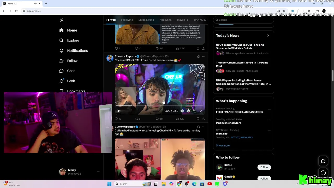The image size is (334, 188).
Task: Open #ConvenienceStore trend
Action: click(229, 123)
